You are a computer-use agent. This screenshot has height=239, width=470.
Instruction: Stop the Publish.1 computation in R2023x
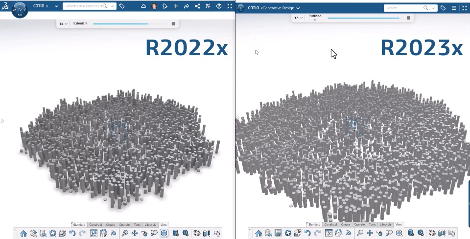click(x=408, y=18)
